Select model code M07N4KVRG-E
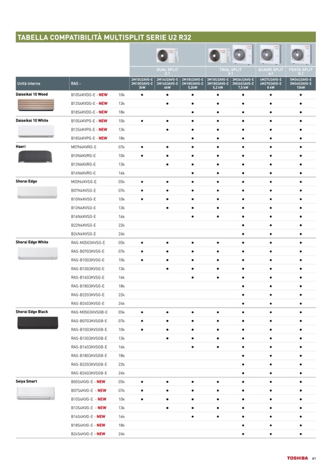 coord(84,147)
